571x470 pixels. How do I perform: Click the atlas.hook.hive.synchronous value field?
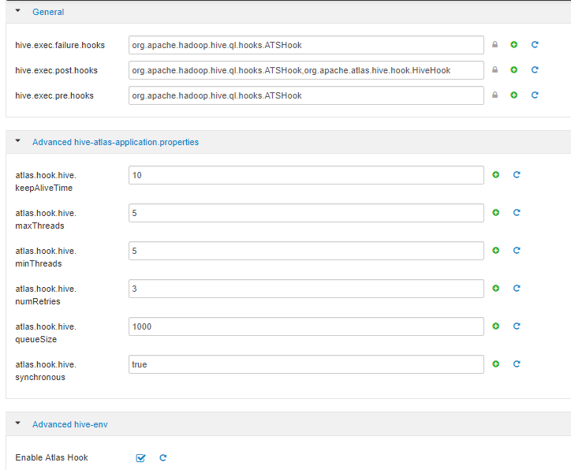click(306, 364)
